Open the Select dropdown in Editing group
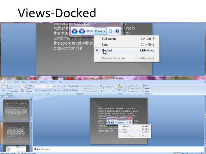 147,91
